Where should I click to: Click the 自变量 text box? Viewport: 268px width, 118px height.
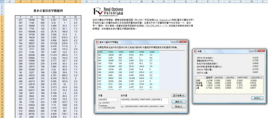[145, 101]
